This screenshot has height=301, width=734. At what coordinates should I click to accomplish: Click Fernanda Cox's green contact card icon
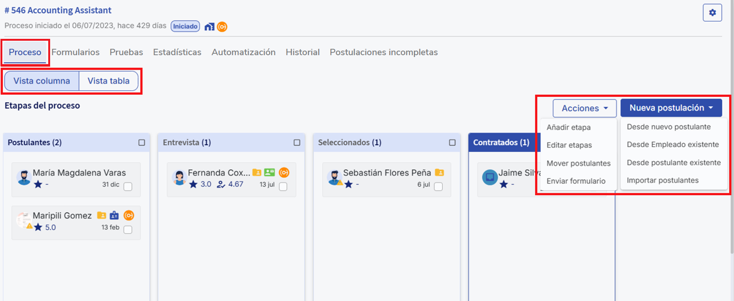(269, 172)
